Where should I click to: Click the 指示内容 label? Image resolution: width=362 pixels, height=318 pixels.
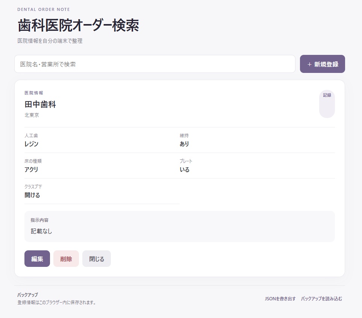point(39,220)
